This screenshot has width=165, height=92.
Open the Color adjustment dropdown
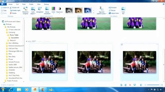click(x=53, y=14)
